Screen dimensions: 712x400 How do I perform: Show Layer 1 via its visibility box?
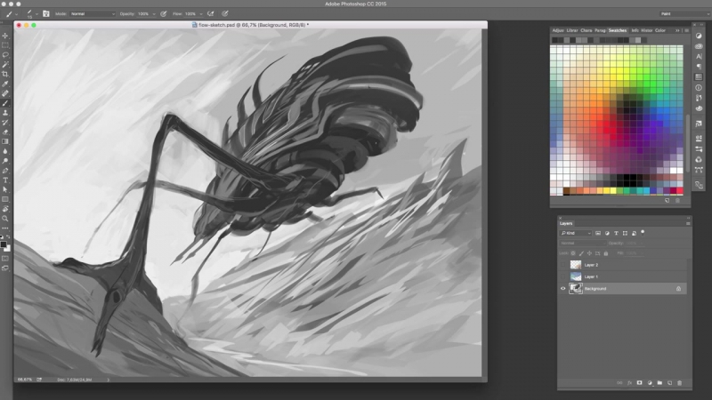pos(563,276)
